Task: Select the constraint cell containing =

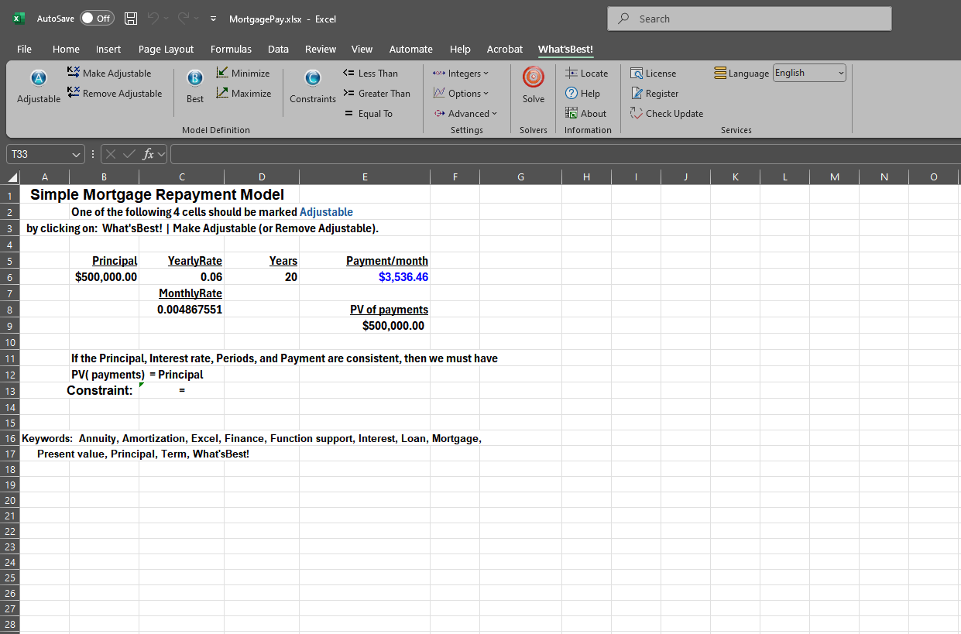Action: pos(181,391)
